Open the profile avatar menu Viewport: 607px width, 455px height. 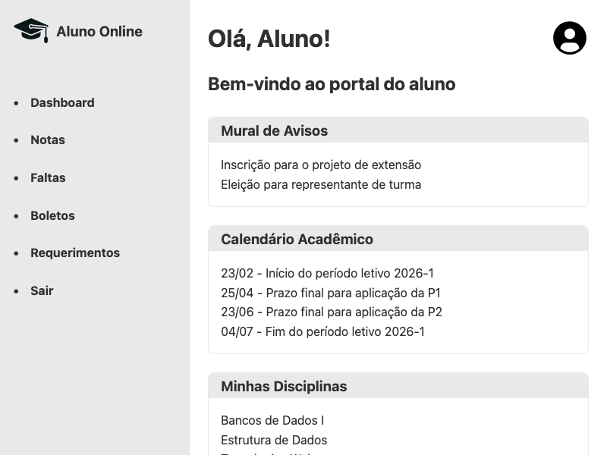click(570, 38)
